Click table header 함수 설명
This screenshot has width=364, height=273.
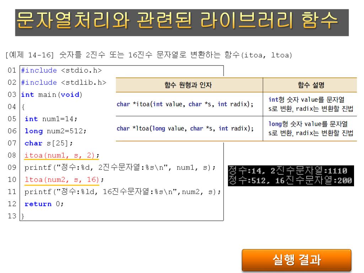[x=311, y=85]
